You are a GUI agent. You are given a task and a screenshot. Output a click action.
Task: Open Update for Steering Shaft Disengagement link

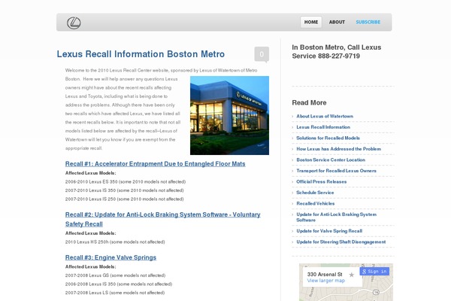341,242
